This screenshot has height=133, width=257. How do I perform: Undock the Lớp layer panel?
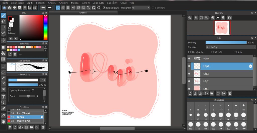tap(252, 38)
